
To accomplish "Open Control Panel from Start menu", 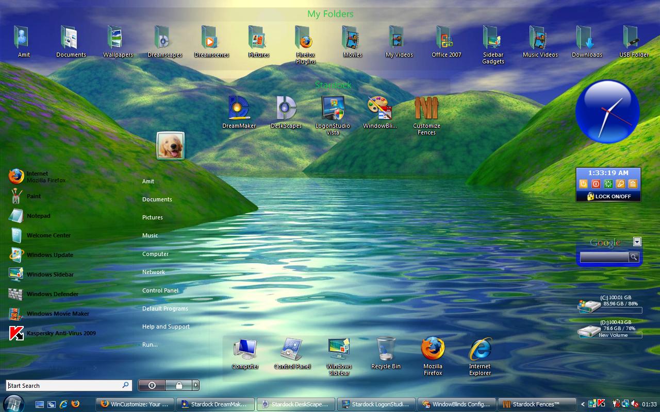I will coord(160,290).
